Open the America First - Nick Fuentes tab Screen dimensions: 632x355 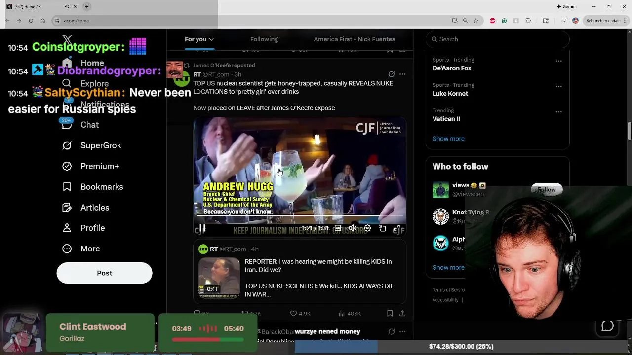point(354,39)
